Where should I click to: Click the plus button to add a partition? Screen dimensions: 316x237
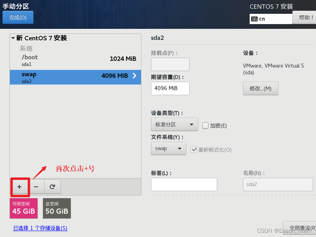tap(19, 187)
